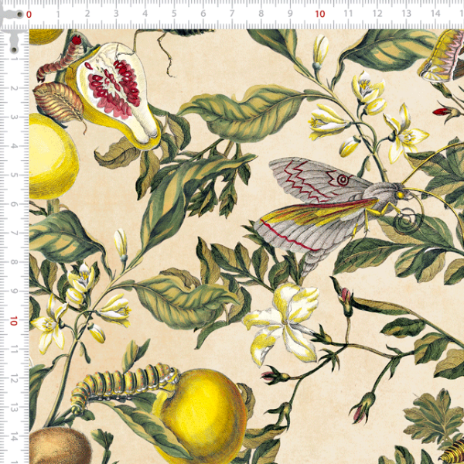Click the red 10 on the horizontal ruler
The image size is (464, 464).
[x=319, y=14]
